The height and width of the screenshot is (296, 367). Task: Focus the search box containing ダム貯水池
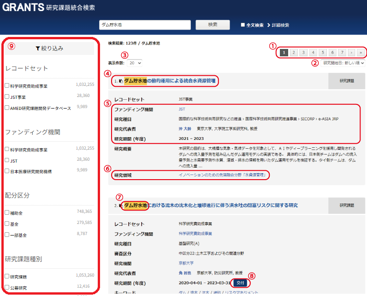(145, 25)
